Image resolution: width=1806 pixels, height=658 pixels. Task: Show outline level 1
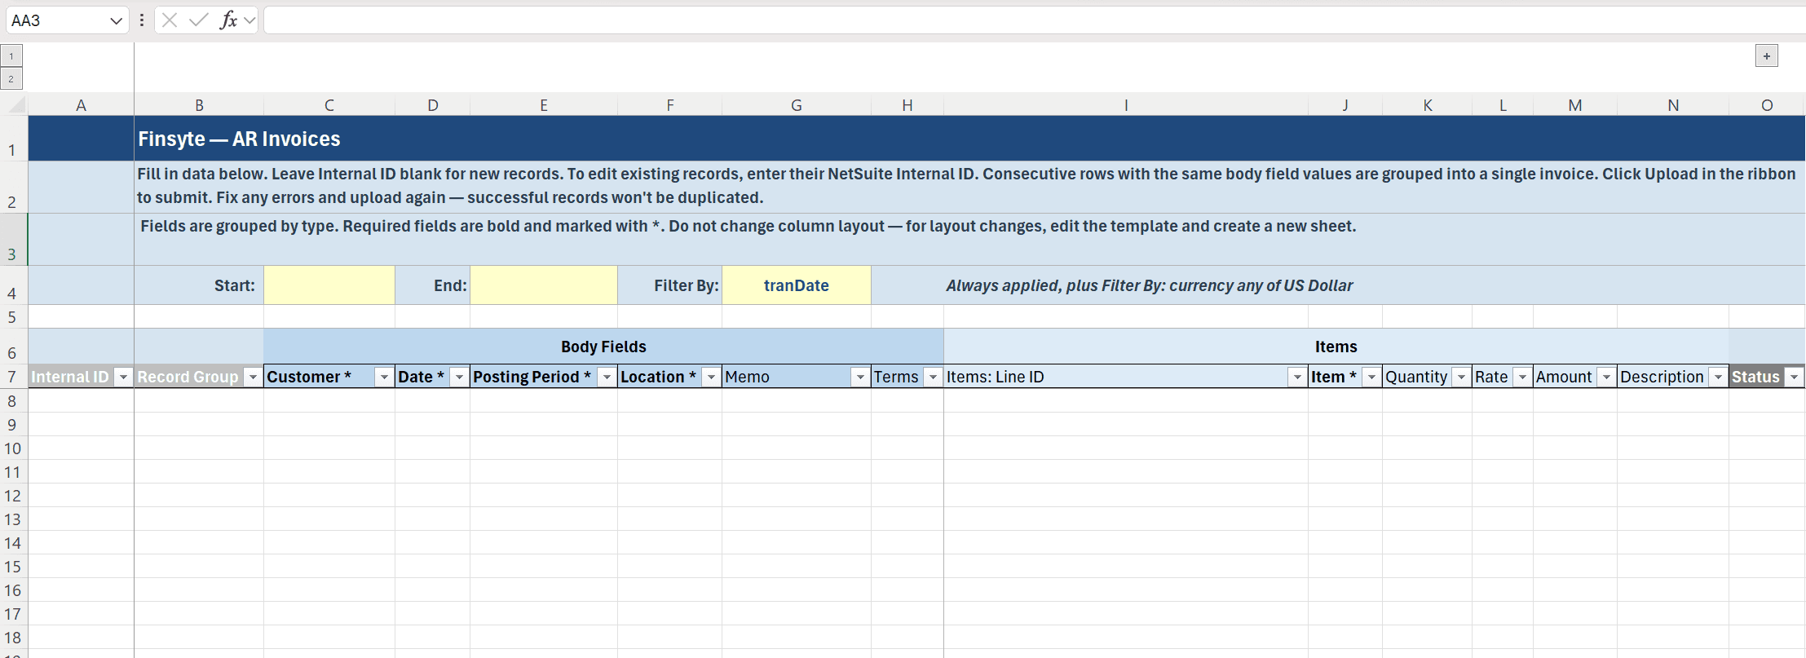point(11,56)
